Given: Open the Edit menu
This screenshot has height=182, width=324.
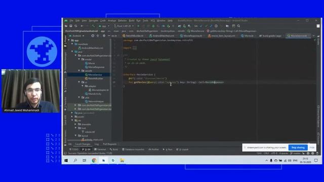Looking at the screenshot, I should tap(77, 21).
